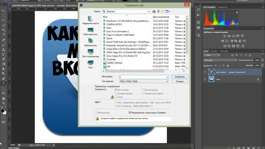
Task: Open the layer filter Вид dropdown
Action: click(x=212, y=55)
